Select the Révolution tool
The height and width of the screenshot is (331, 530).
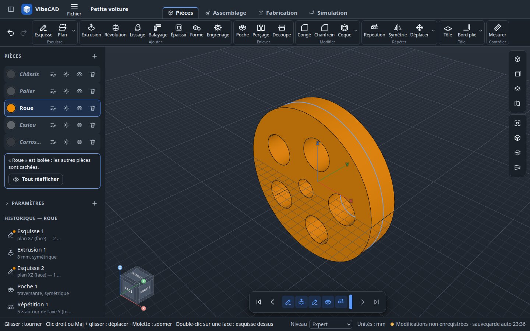[115, 31]
